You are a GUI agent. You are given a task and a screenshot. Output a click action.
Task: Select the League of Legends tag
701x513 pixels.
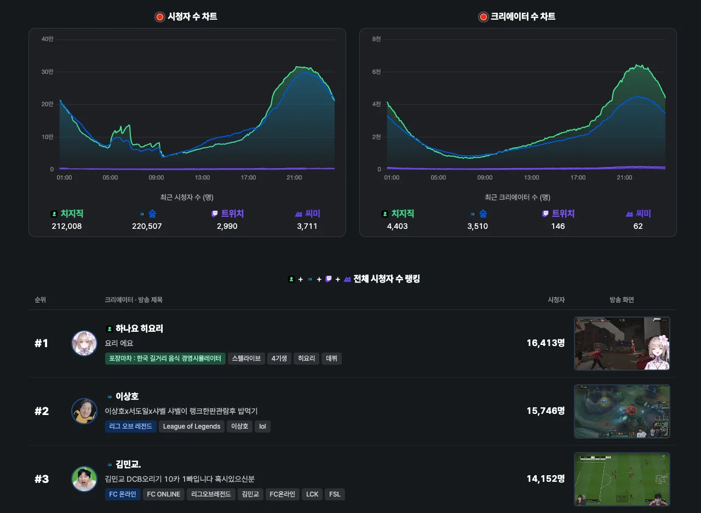[x=192, y=426]
